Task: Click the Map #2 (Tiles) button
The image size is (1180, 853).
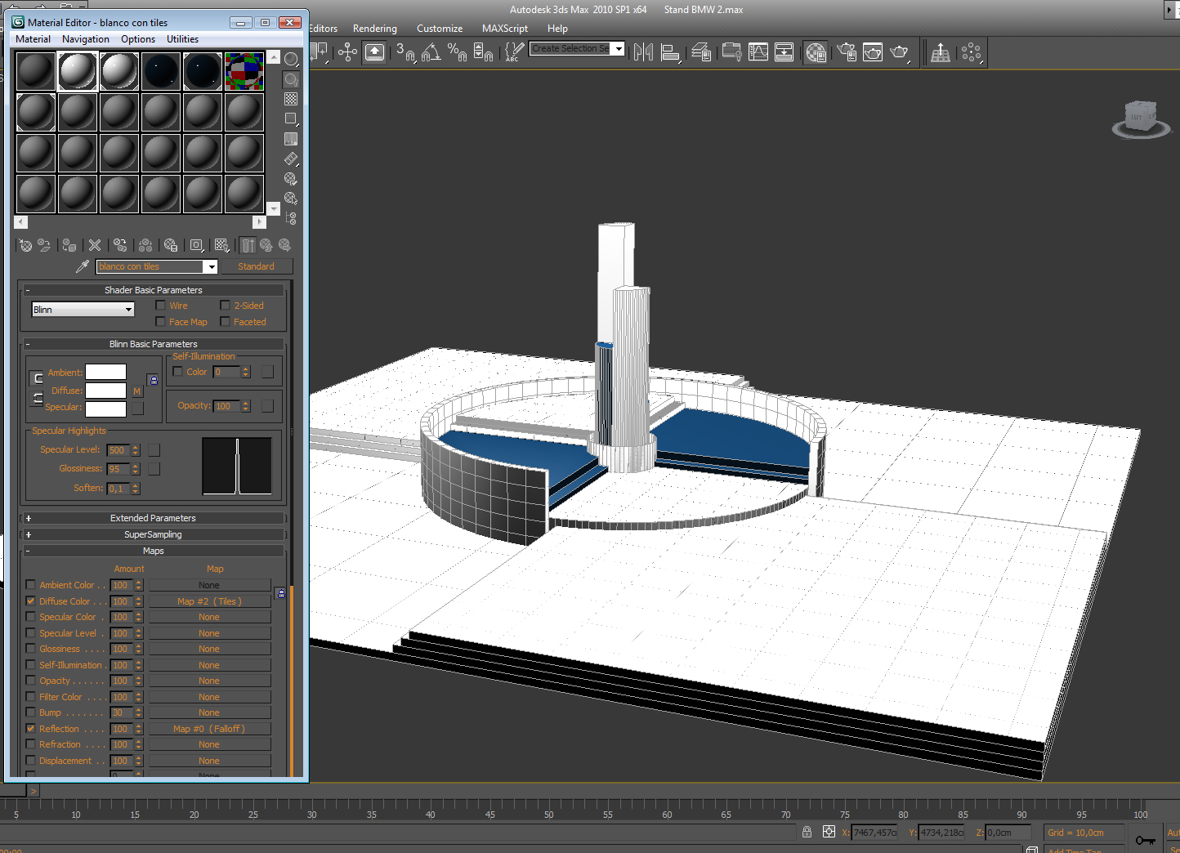Action: (x=209, y=601)
